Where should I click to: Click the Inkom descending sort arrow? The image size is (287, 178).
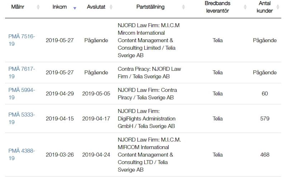75,8
